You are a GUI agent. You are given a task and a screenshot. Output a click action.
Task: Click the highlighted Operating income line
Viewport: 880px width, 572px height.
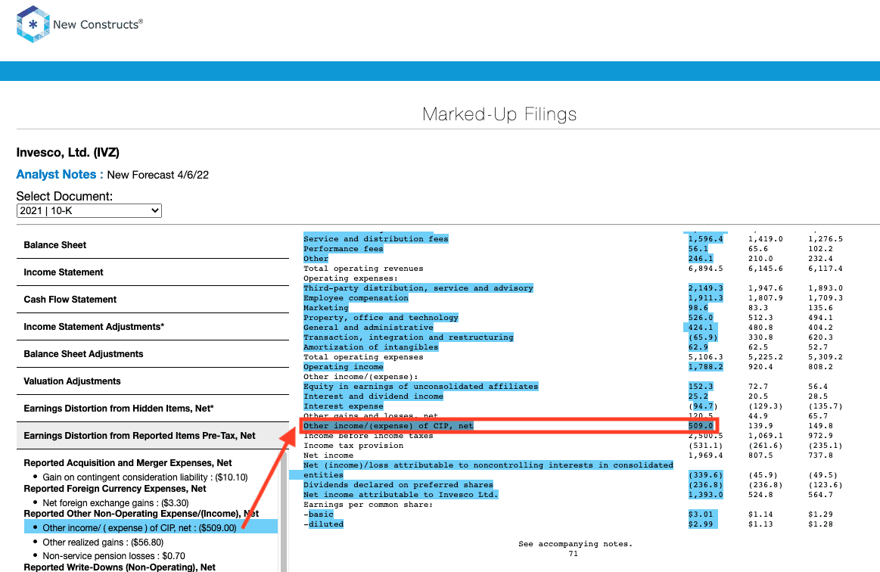pos(344,366)
